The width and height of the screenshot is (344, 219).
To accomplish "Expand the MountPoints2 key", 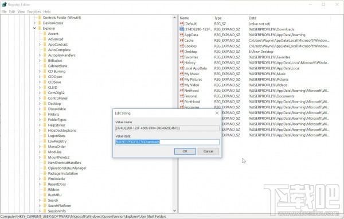I will tap(40, 157).
